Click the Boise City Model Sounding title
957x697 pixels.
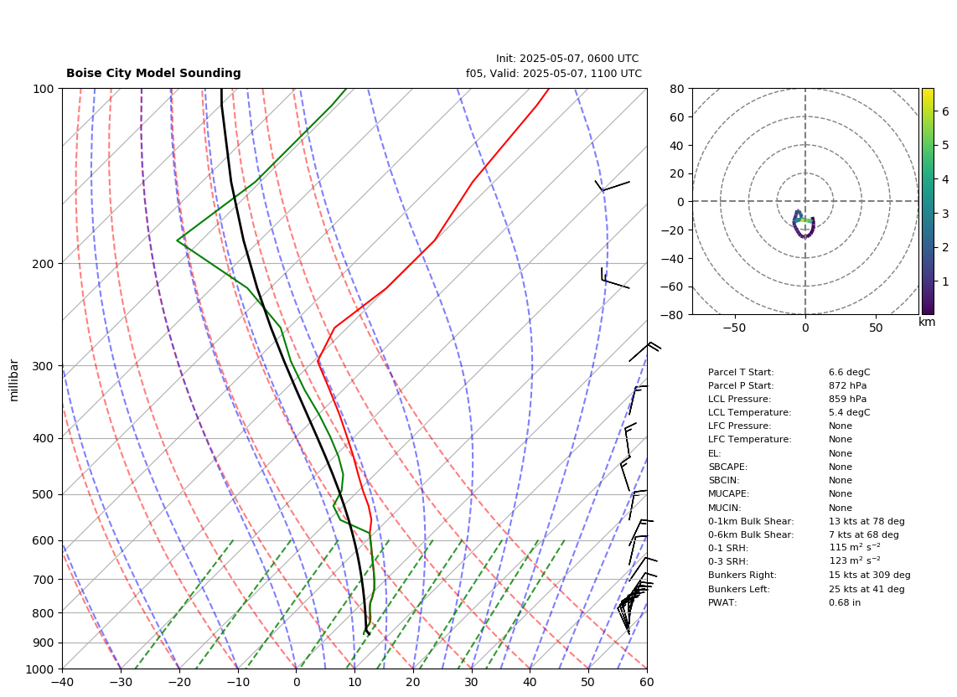pyautogui.click(x=153, y=73)
